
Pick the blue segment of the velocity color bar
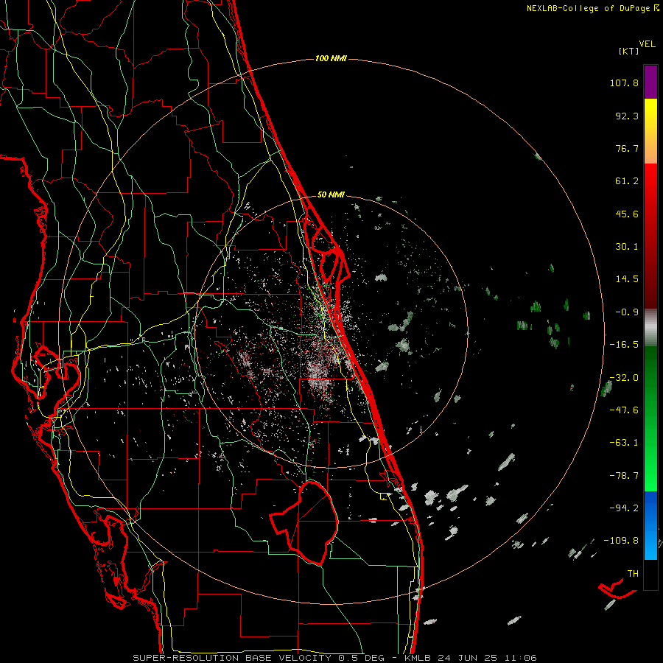[x=650, y=525]
